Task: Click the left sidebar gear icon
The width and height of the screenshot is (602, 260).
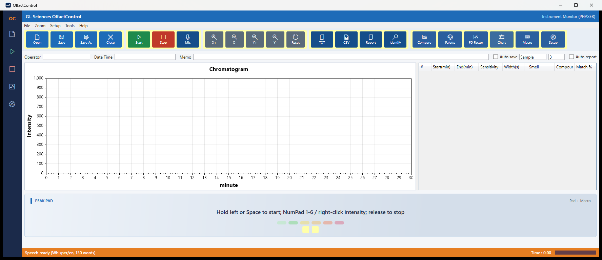Action: pos(12,104)
